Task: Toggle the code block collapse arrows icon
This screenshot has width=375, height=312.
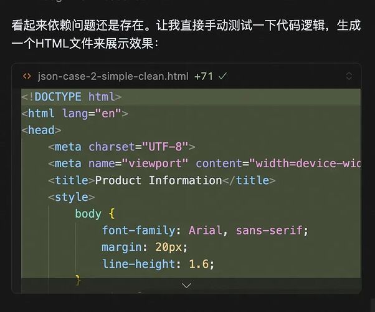Action: [349, 76]
